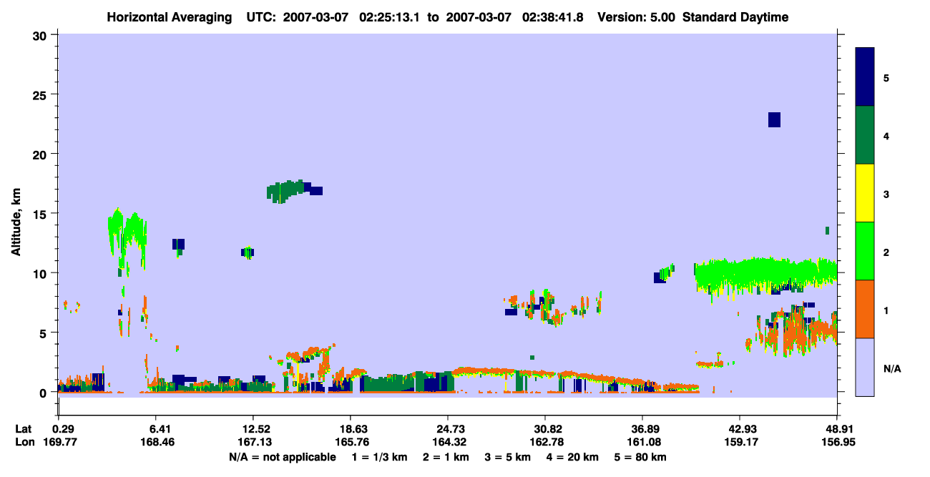Click the '4 = 20 km' legend text
Screen dimensions: 930x477
pos(573,457)
